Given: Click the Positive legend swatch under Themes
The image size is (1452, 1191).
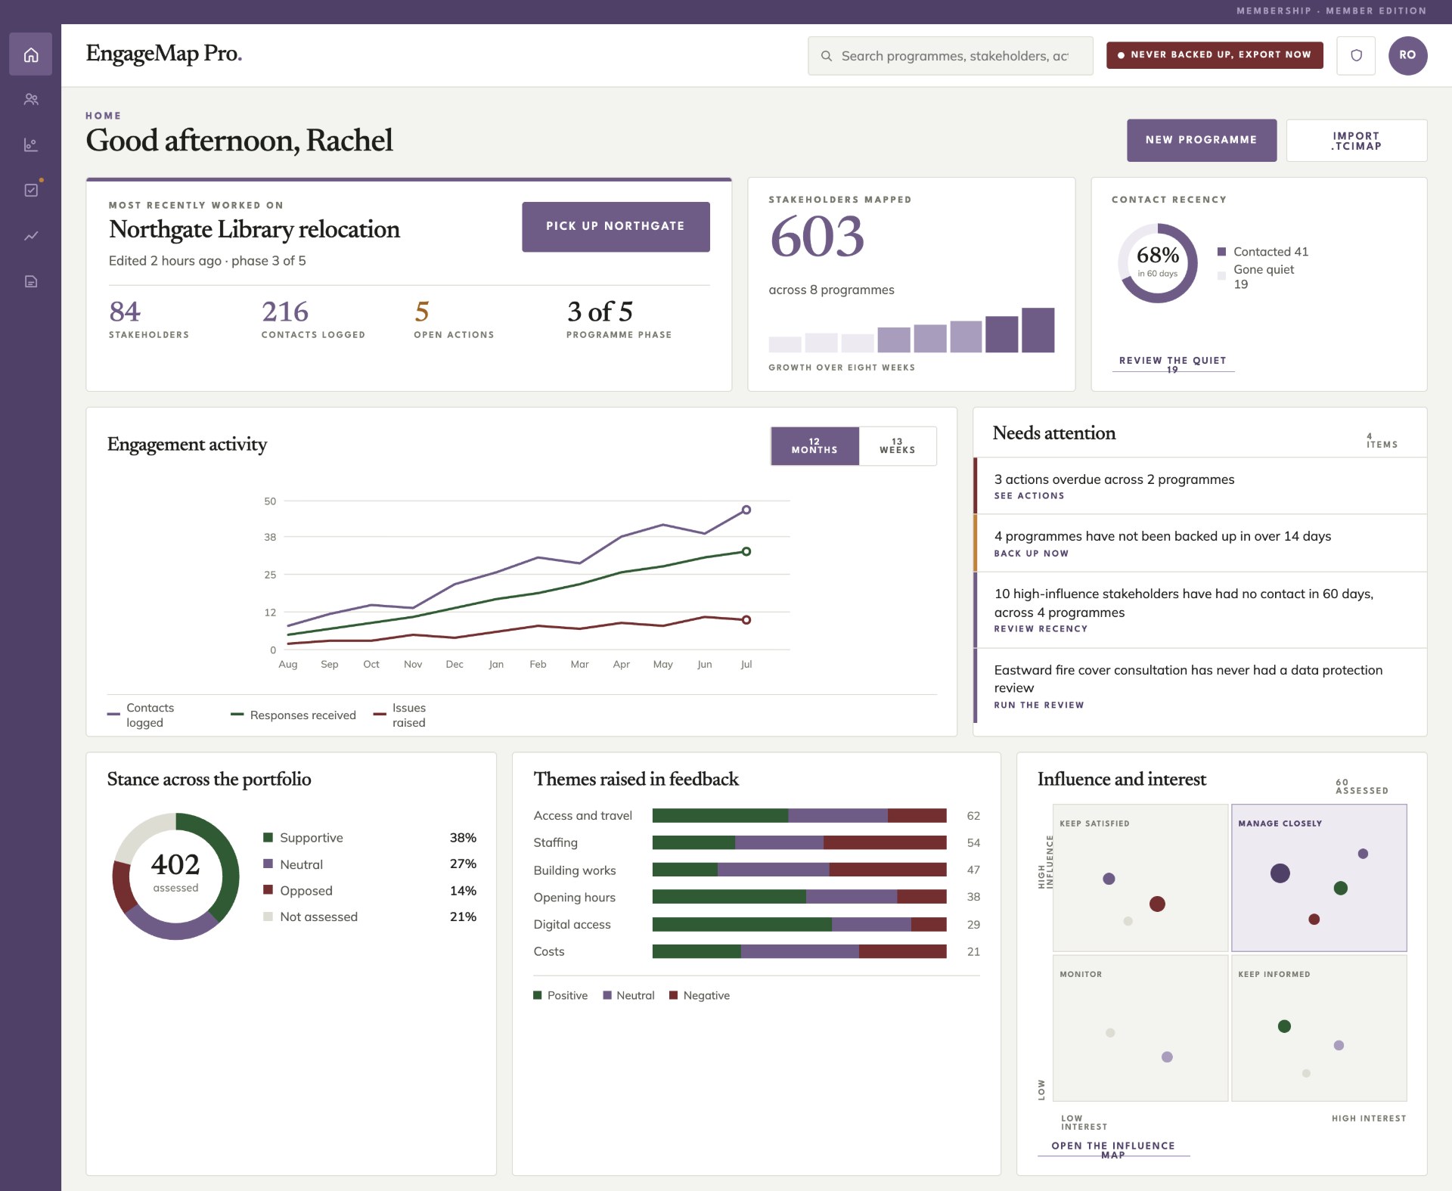Looking at the screenshot, I should click(x=538, y=995).
